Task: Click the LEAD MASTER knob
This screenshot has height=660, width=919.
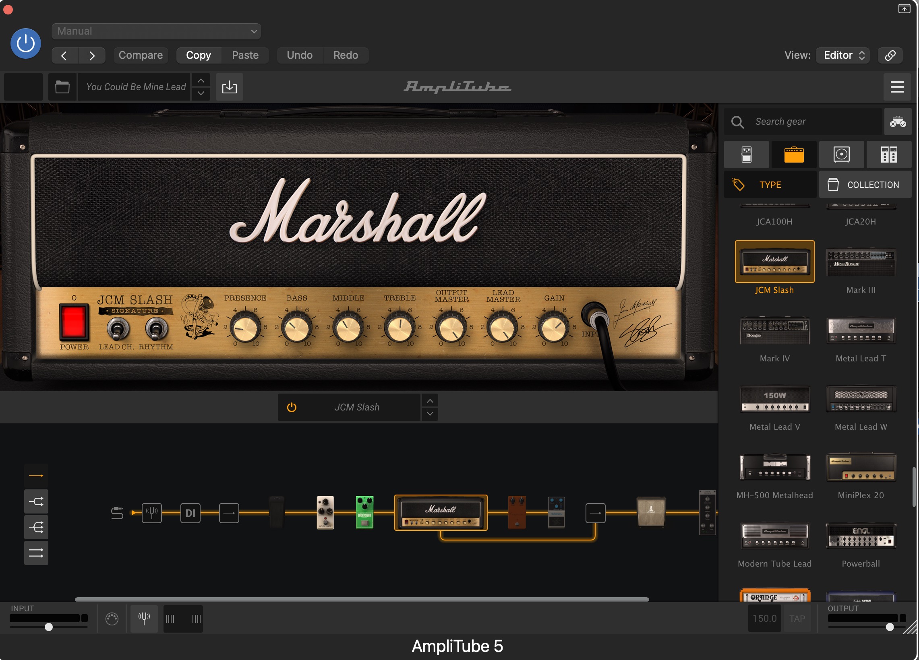Action: click(x=503, y=327)
